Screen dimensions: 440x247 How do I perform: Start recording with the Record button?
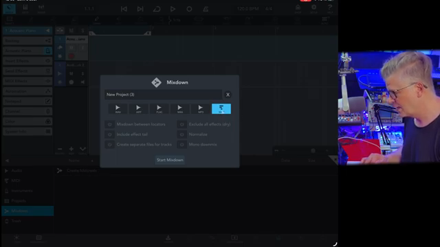pos(189,9)
